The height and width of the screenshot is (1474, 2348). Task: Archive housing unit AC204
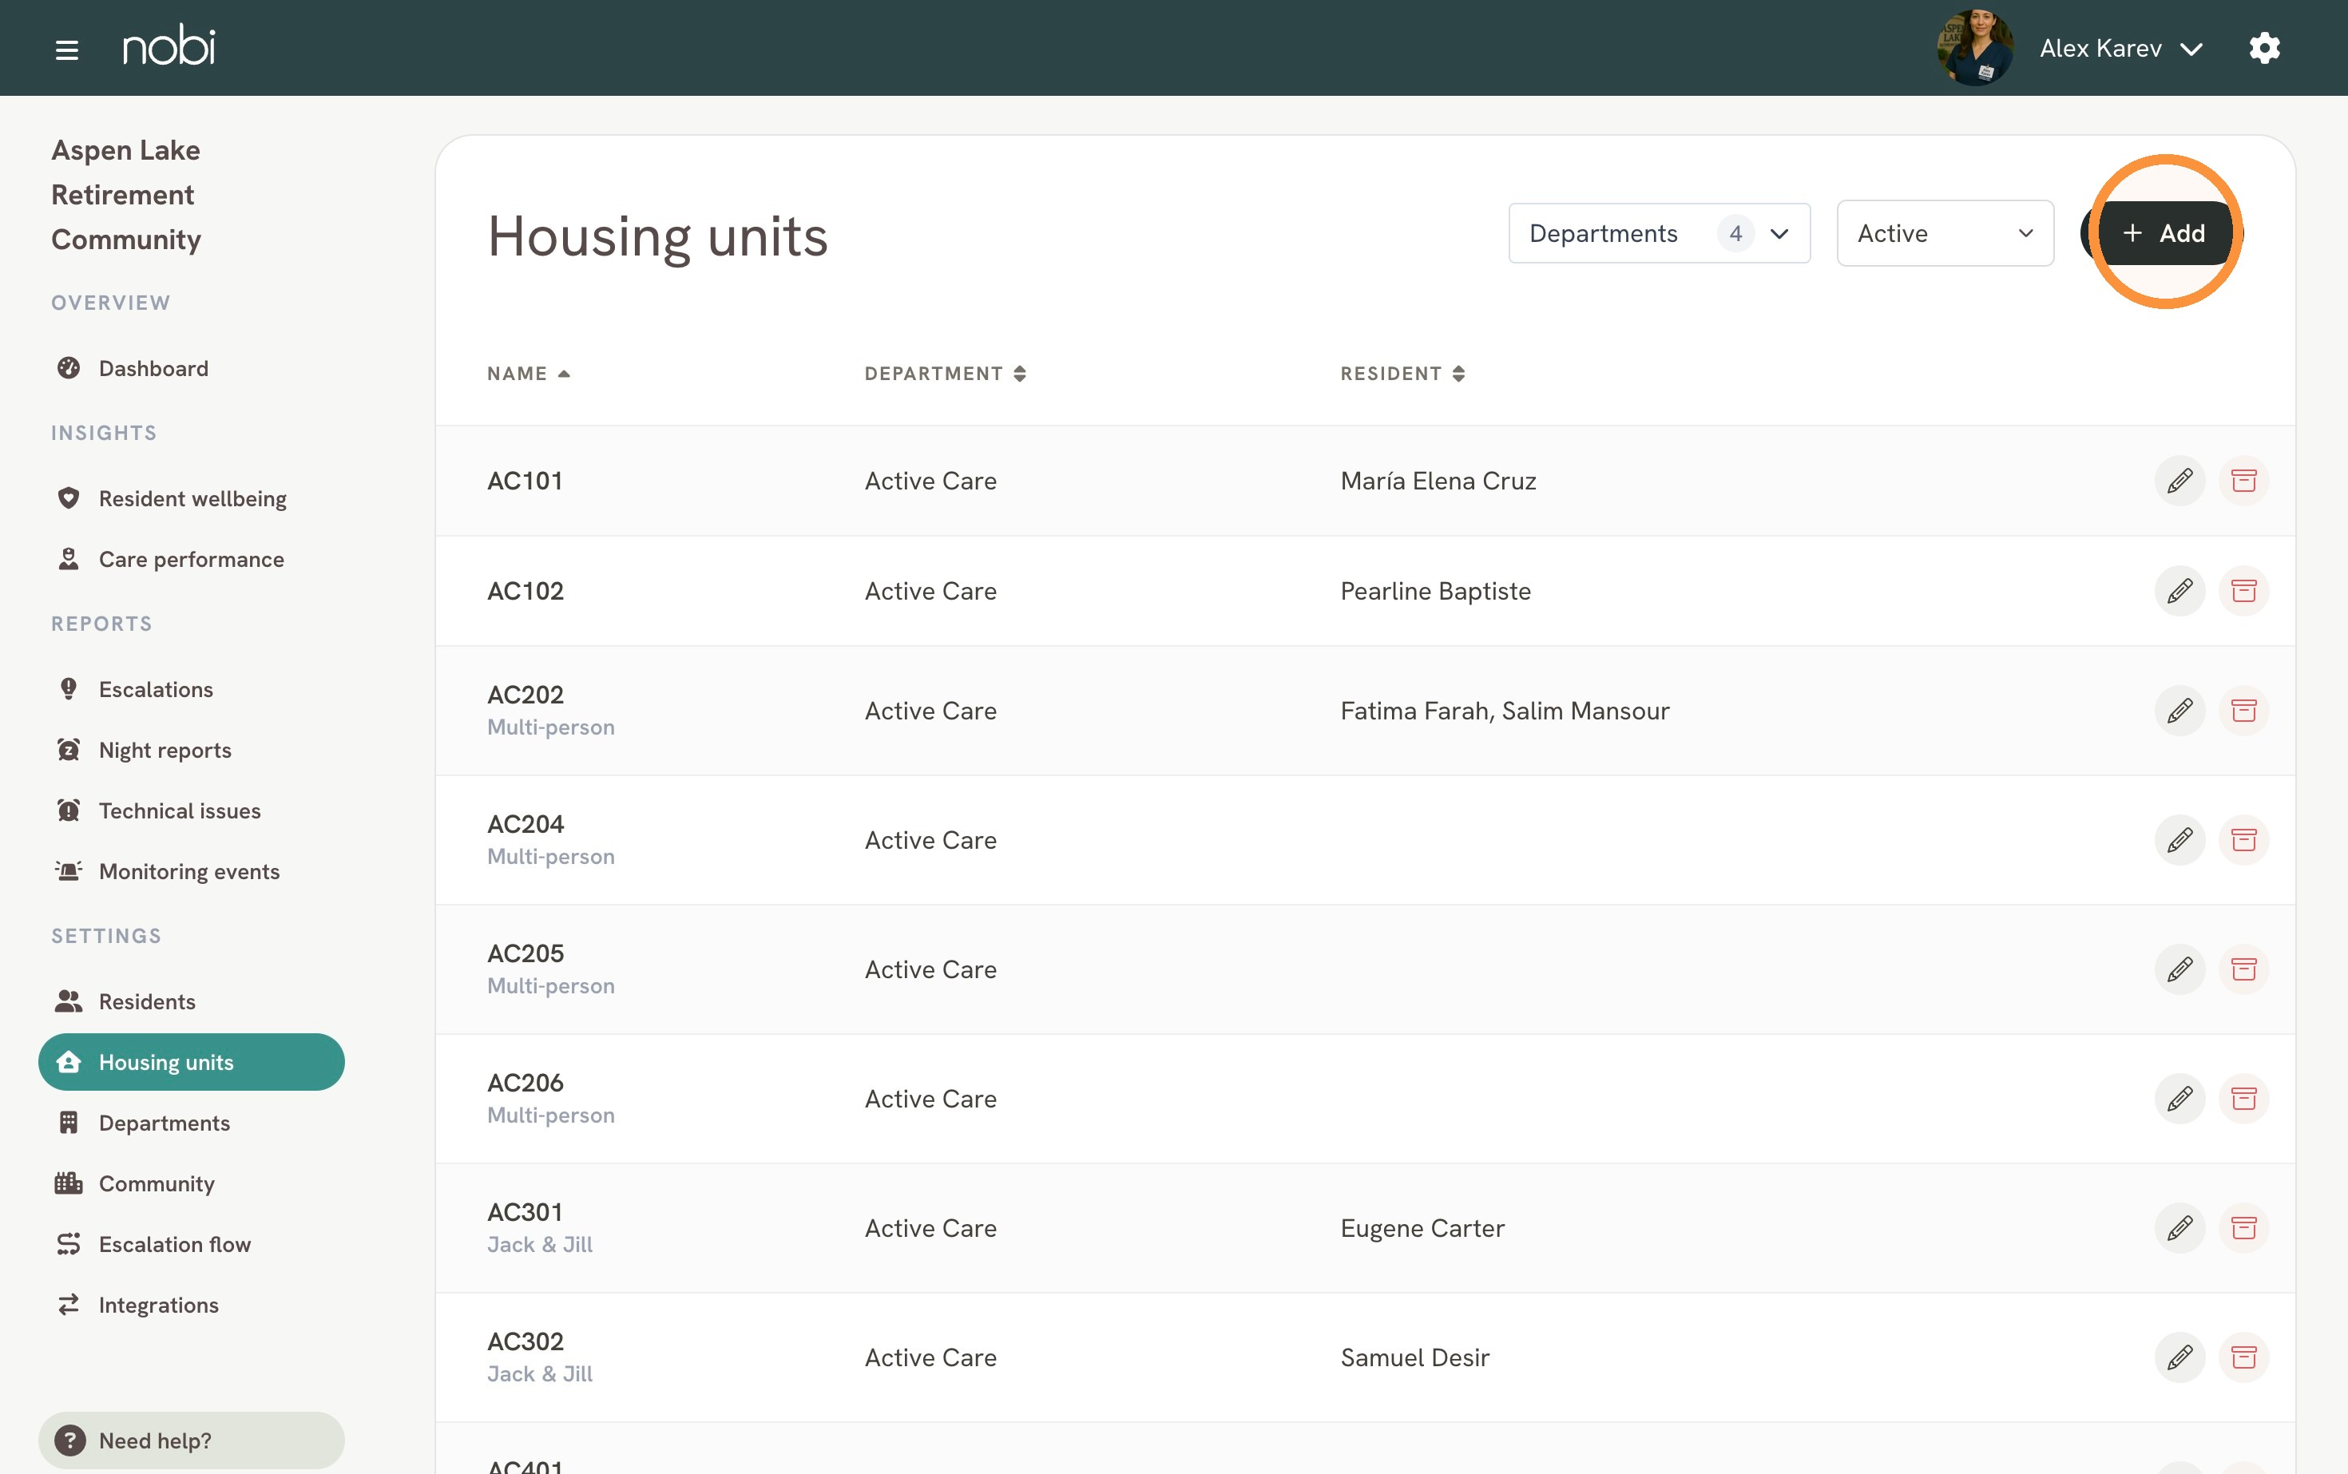tap(2243, 840)
